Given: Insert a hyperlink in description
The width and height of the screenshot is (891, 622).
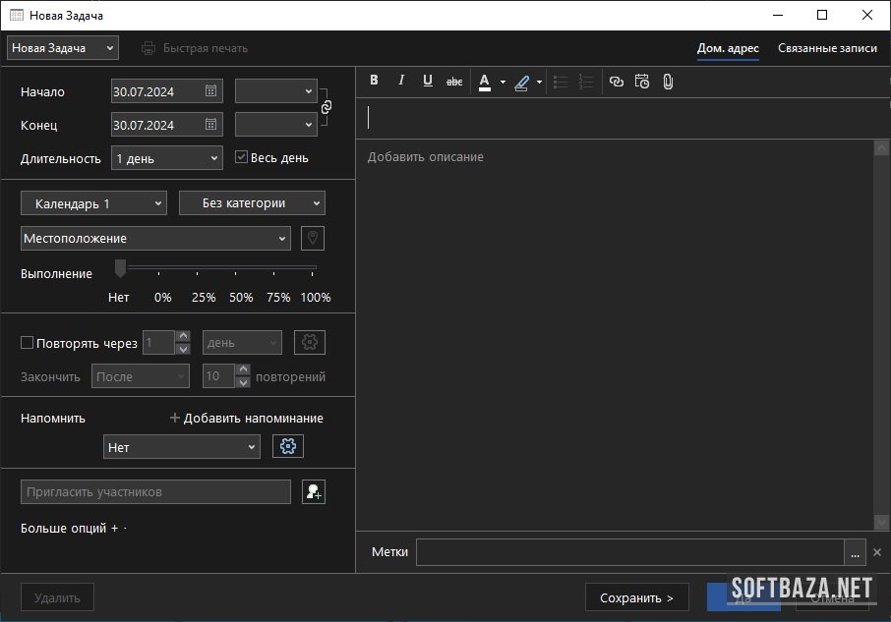Looking at the screenshot, I should point(617,82).
